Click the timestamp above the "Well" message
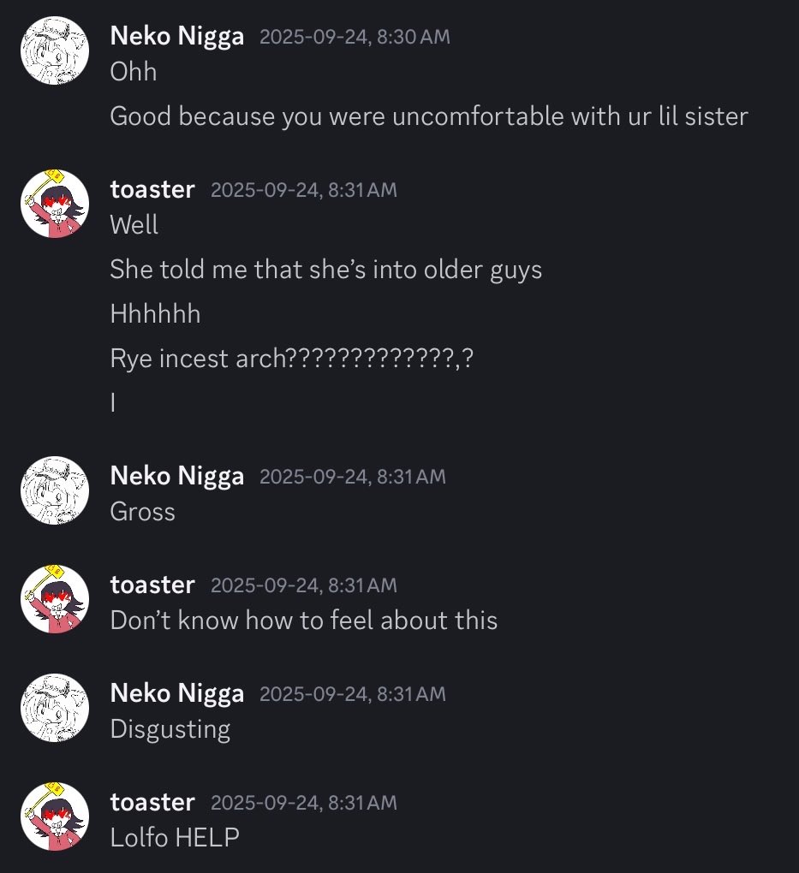This screenshot has width=799, height=873. (x=303, y=190)
